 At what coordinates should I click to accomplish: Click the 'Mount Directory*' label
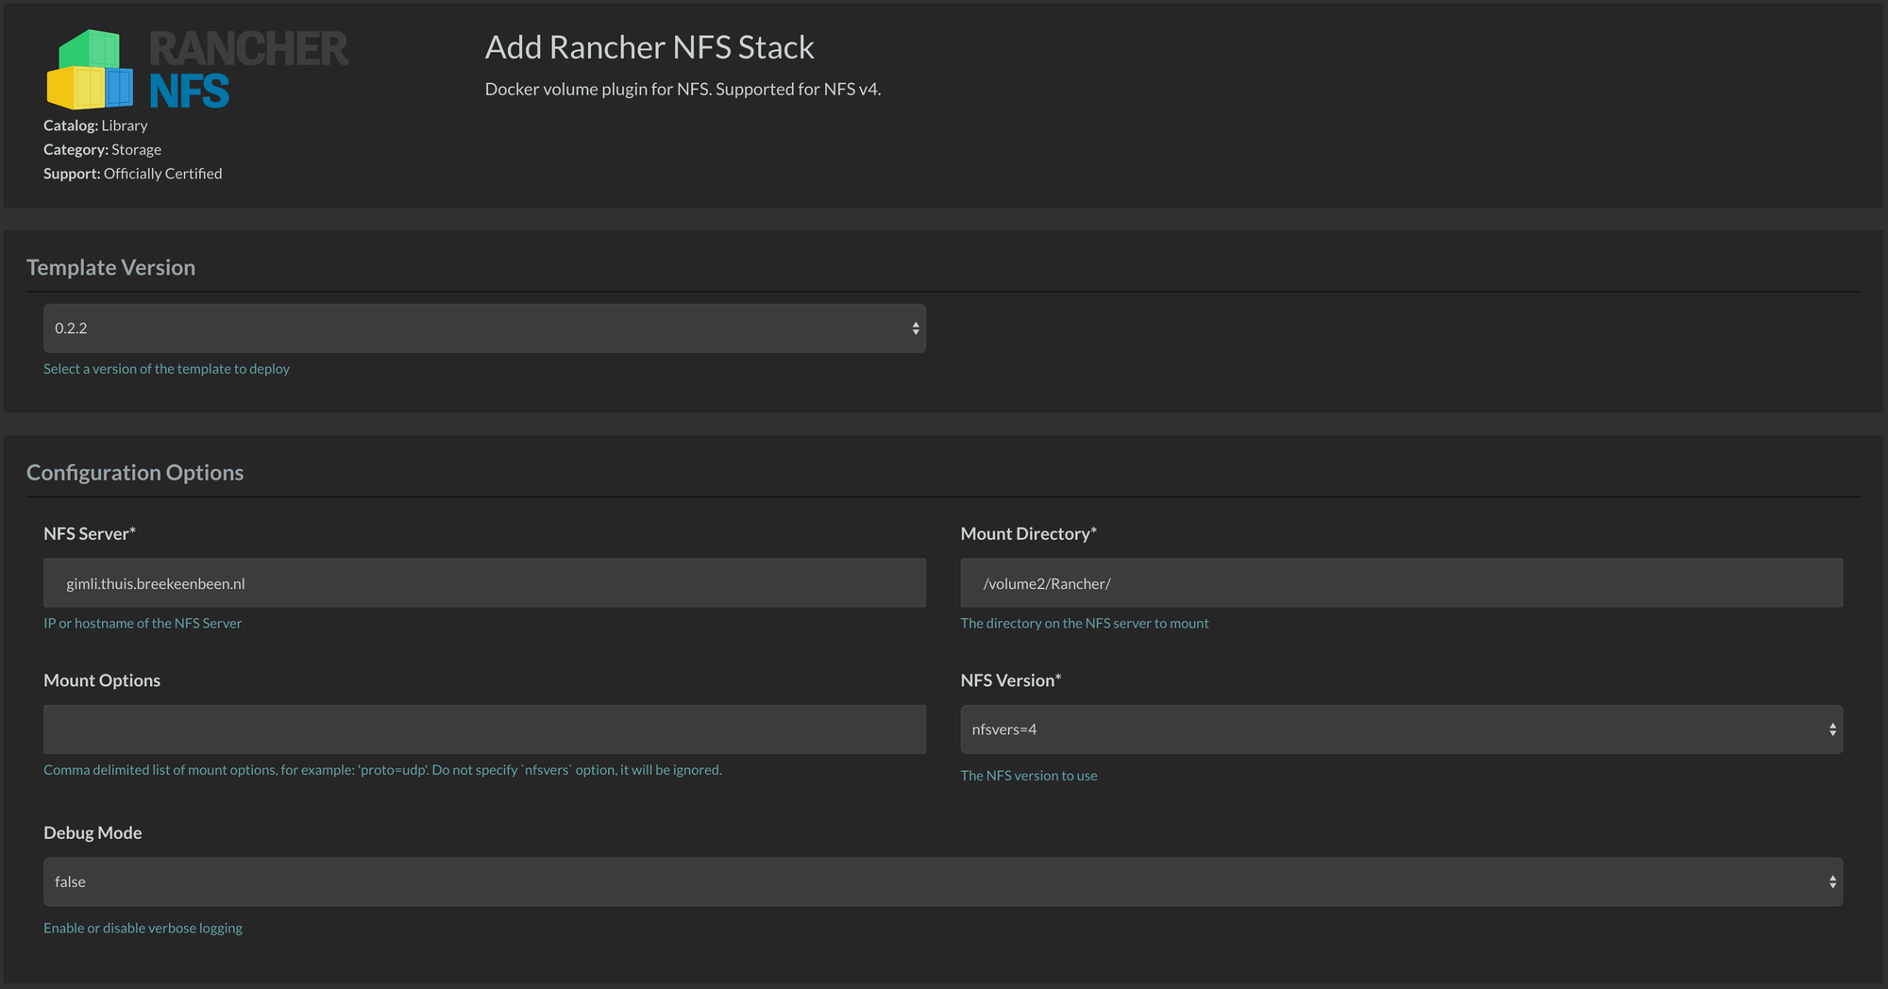[x=1029, y=534]
